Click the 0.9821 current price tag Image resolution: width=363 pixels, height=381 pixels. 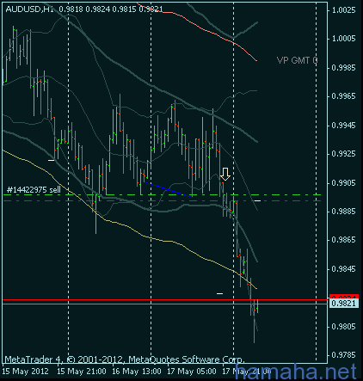(x=344, y=304)
